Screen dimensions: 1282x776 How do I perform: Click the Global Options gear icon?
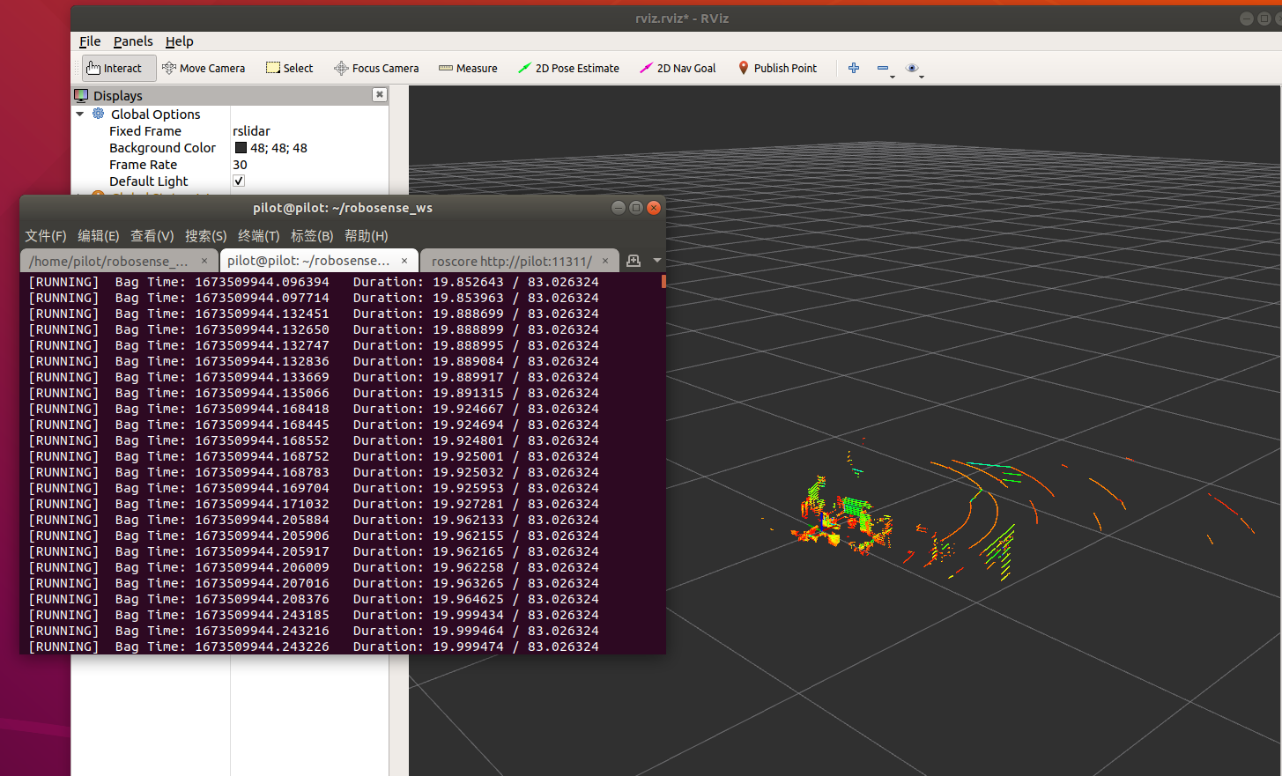pyautogui.click(x=99, y=114)
